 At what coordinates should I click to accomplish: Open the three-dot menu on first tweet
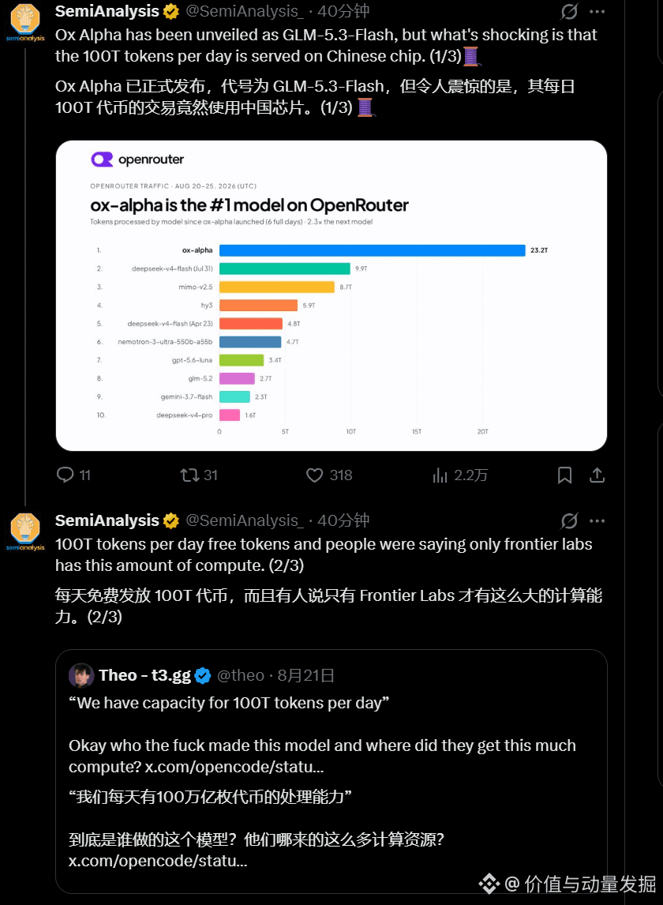tap(597, 12)
